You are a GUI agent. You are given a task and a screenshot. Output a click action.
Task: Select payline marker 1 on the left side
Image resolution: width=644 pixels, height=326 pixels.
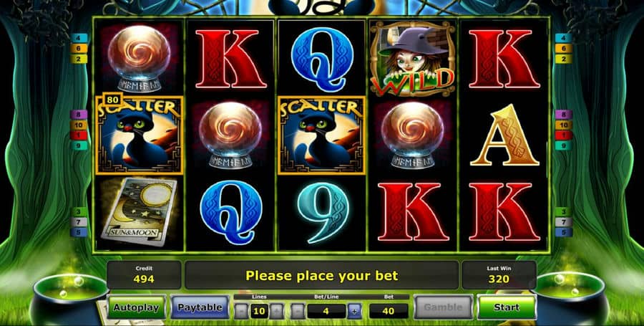pos(79,135)
